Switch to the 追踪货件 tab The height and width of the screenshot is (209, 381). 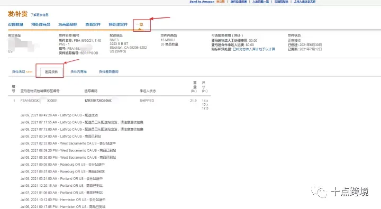pos(51,72)
